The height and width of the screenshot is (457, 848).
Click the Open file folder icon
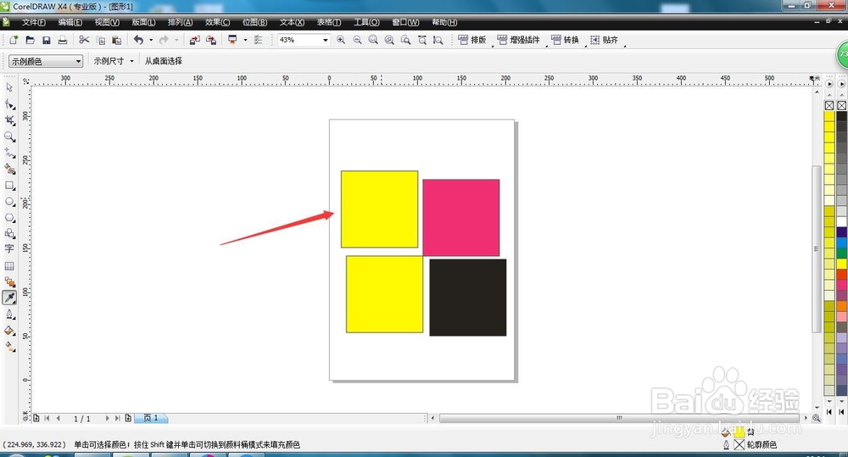[31, 40]
